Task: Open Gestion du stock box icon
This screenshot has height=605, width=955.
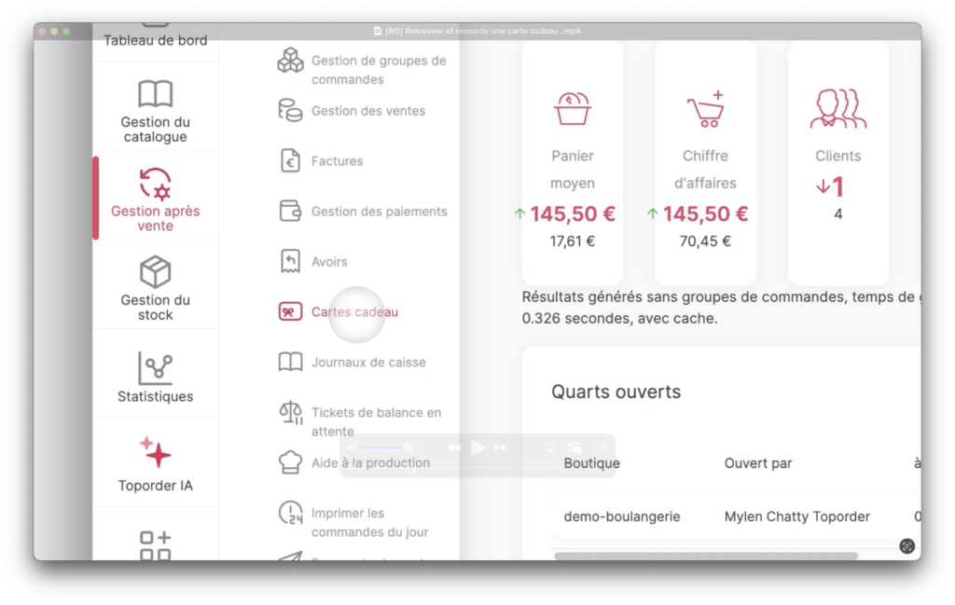Action: pos(156,271)
